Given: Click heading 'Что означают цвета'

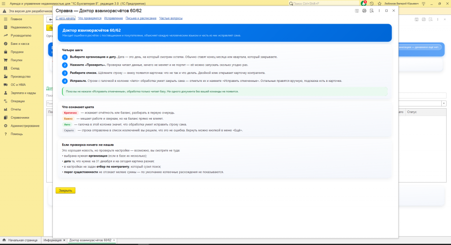Looking at the screenshot, I should [x=78, y=107].
